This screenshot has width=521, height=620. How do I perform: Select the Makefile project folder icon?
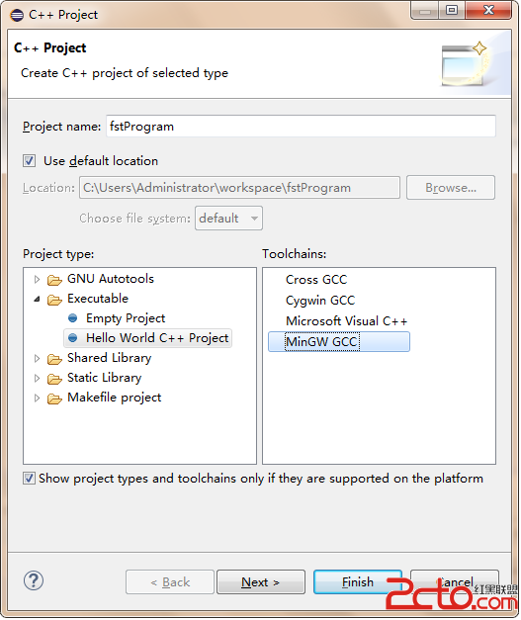coord(54,399)
